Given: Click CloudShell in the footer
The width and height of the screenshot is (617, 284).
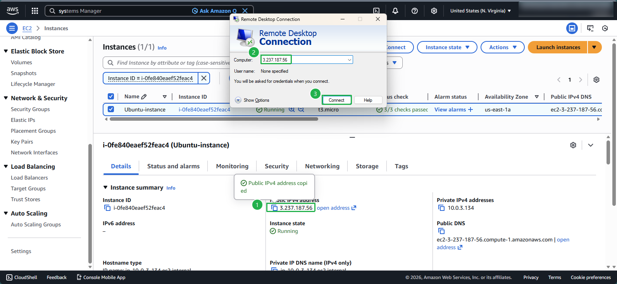Looking at the screenshot, I should 22,277.
